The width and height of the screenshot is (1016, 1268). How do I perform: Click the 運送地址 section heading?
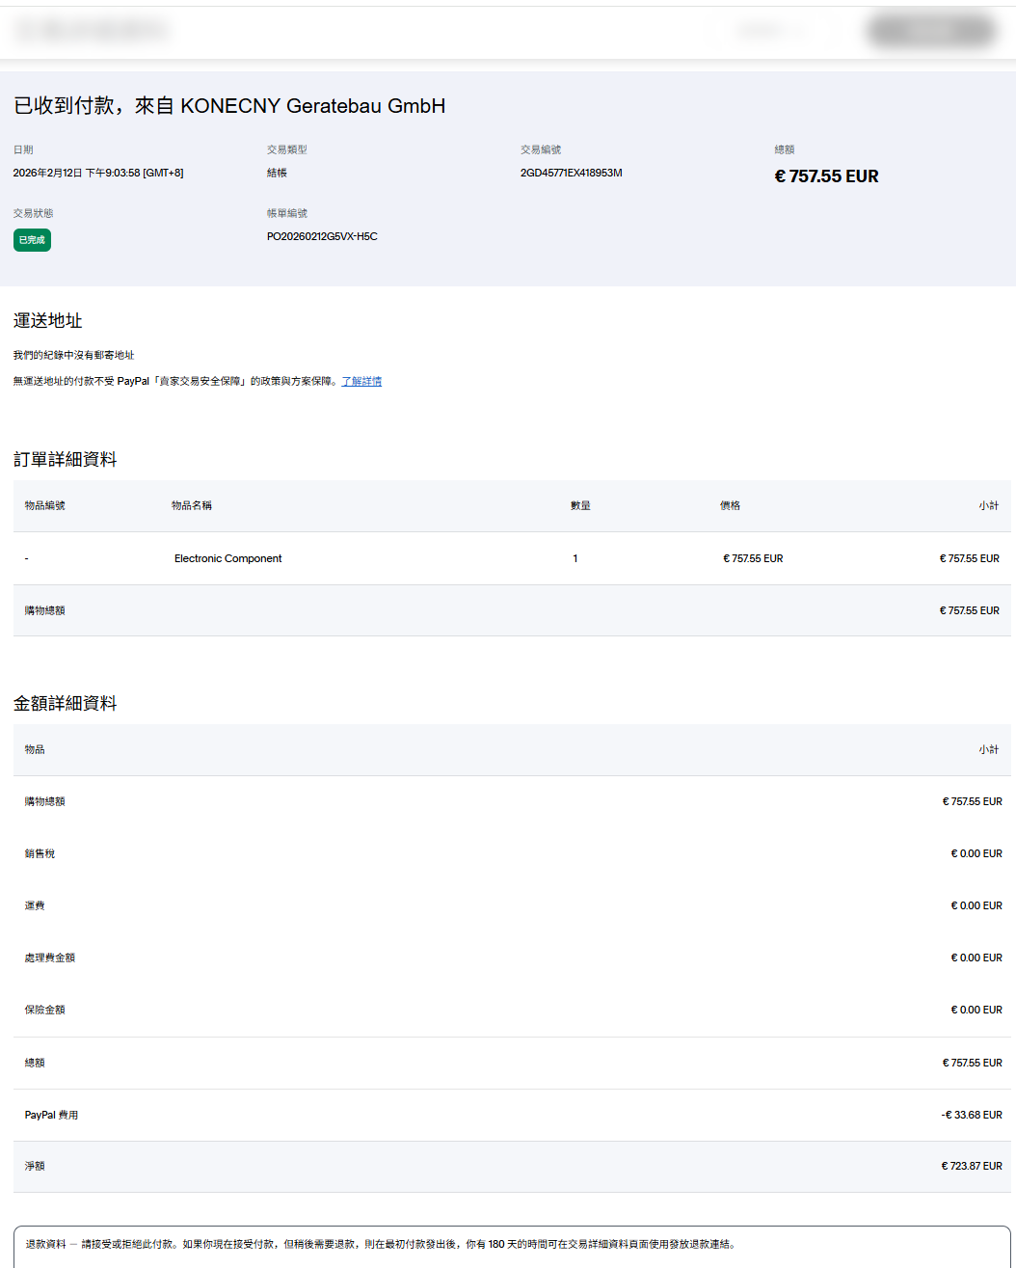(47, 321)
